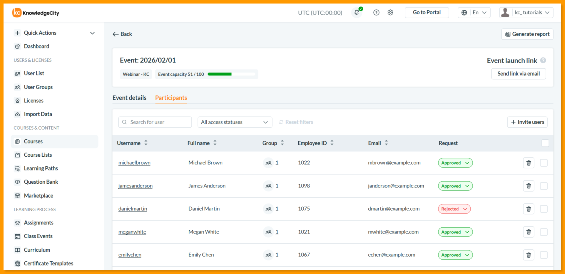Toggle the select-all participants checkbox
The image size is (565, 274).
(545, 143)
